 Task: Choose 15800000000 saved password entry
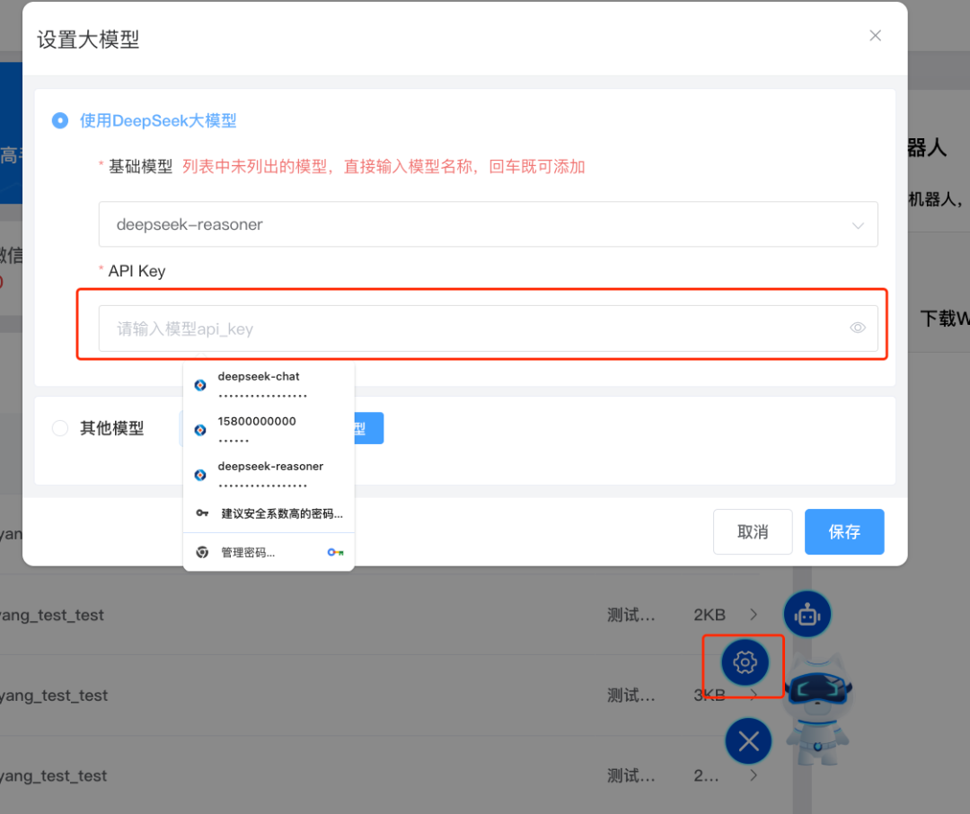pyautogui.click(x=269, y=430)
